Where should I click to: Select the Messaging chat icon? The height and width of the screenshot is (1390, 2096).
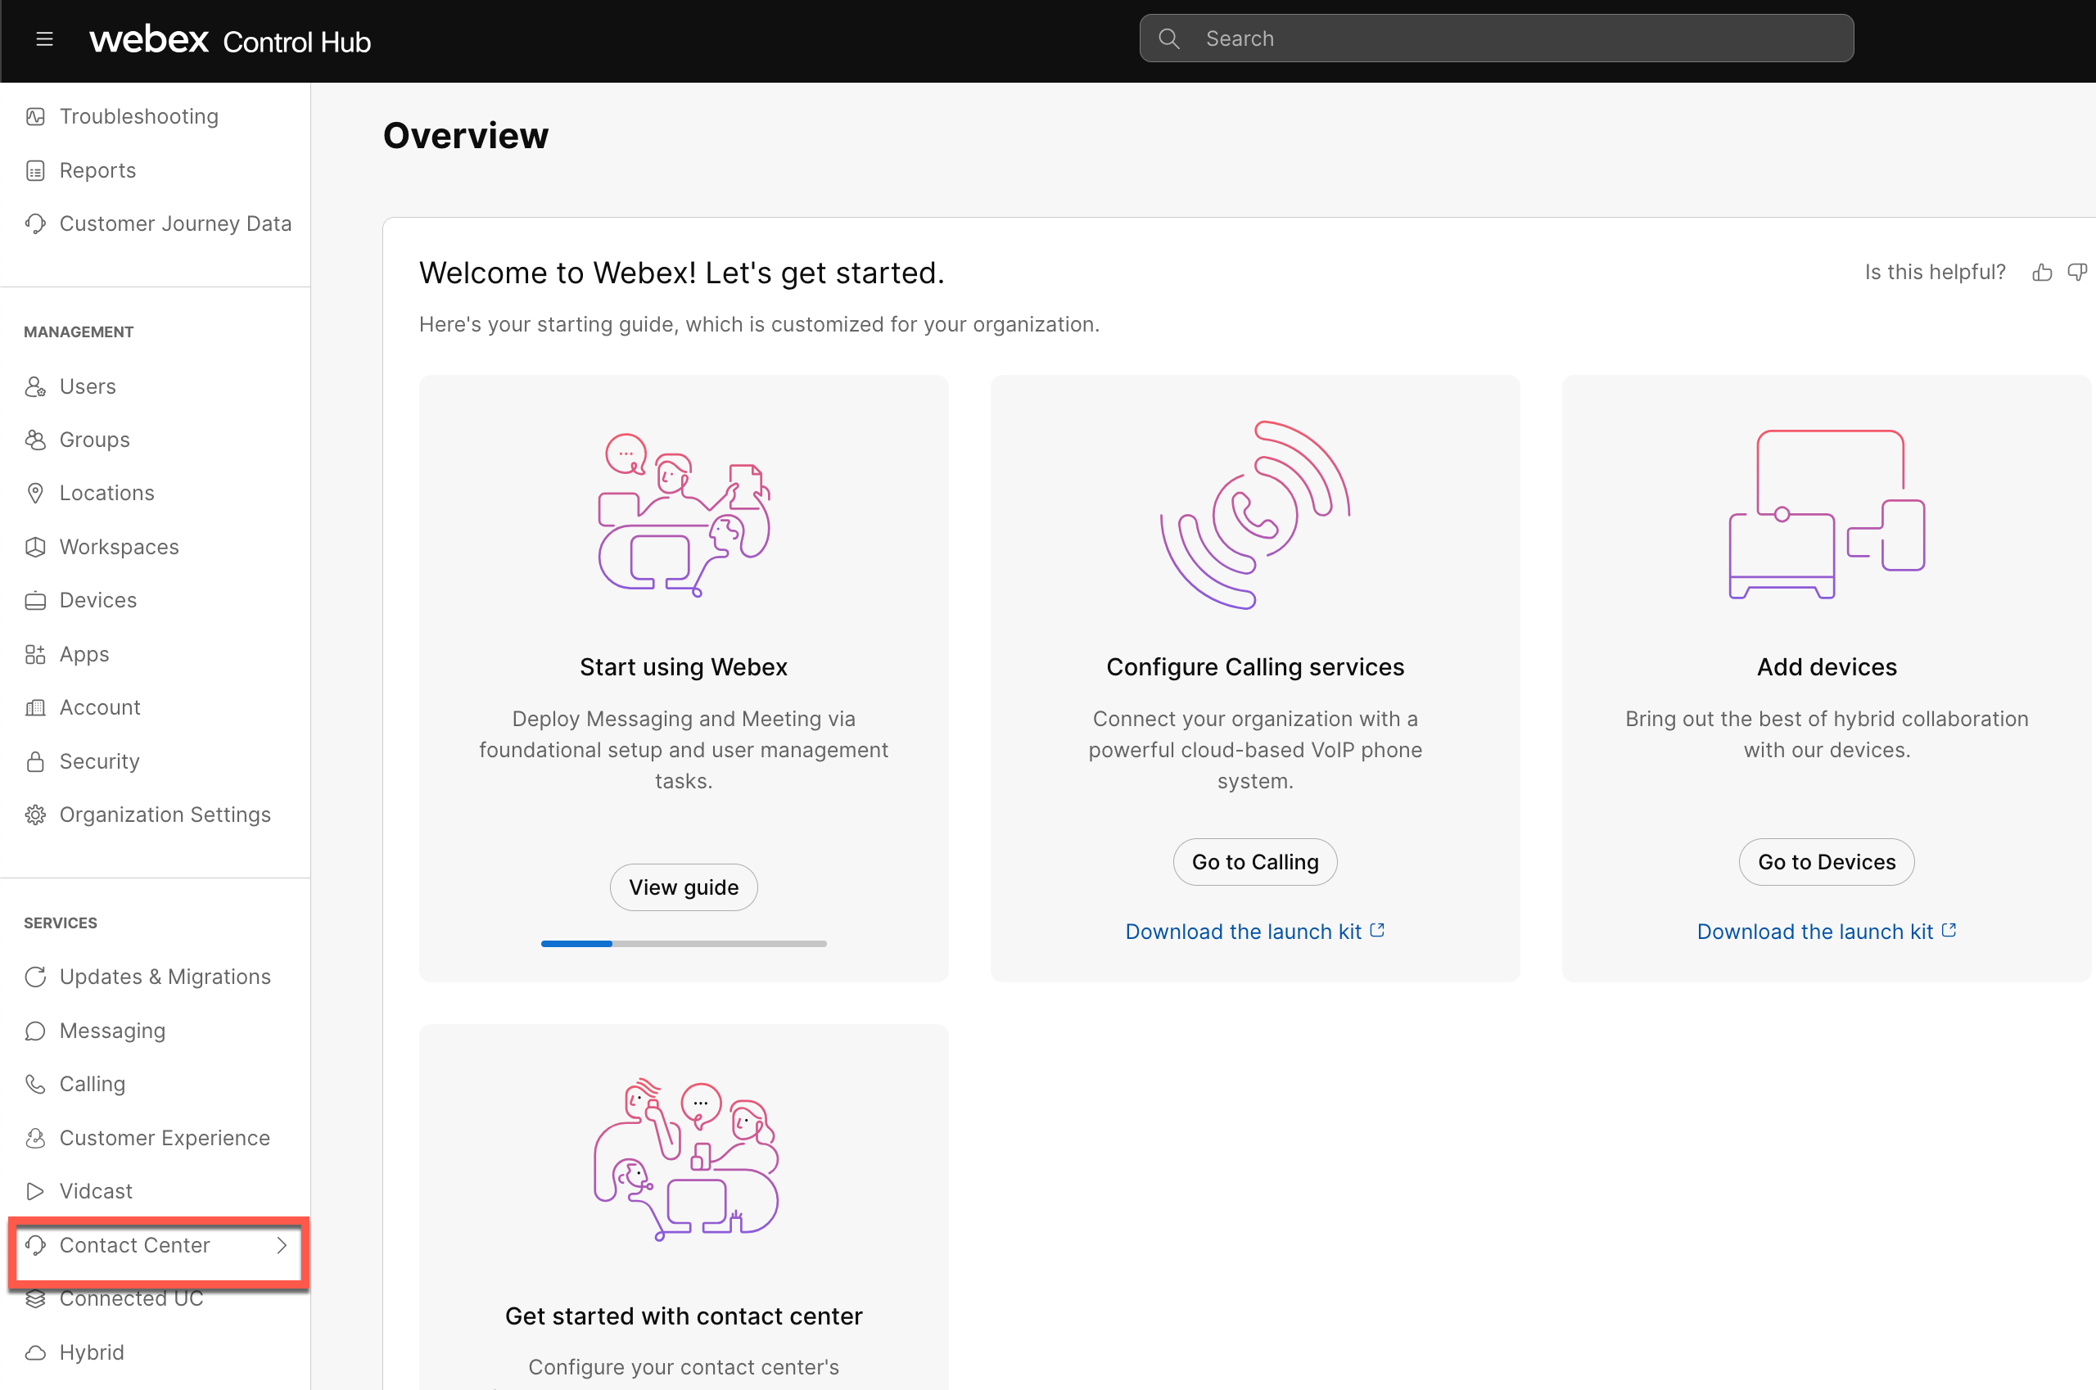click(35, 1030)
